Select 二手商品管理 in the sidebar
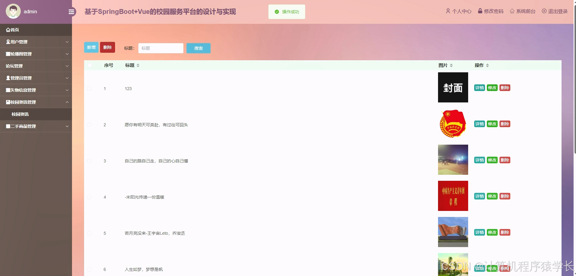The image size is (576, 276). point(36,126)
